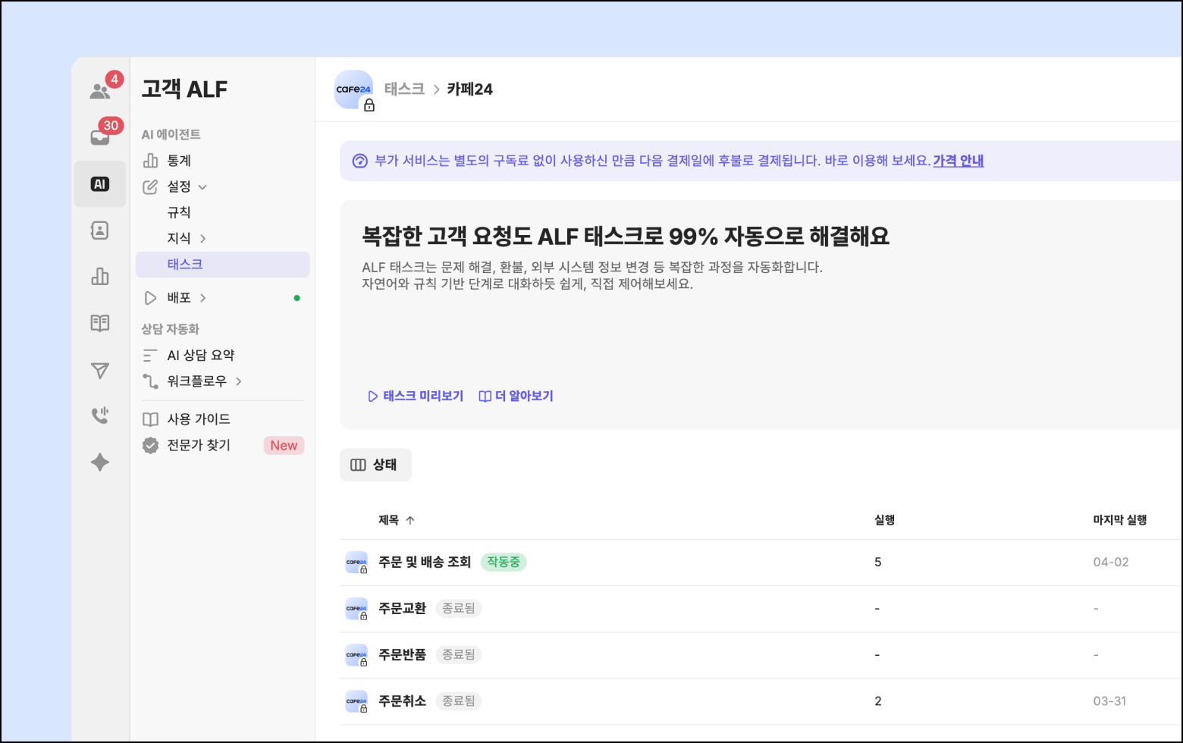Open the 상태 column filter button
The height and width of the screenshot is (743, 1183).
[x=375, y=465]
